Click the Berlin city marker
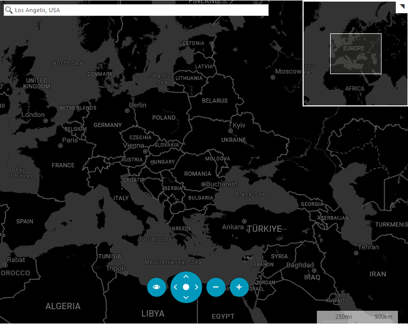 (127, 111)
